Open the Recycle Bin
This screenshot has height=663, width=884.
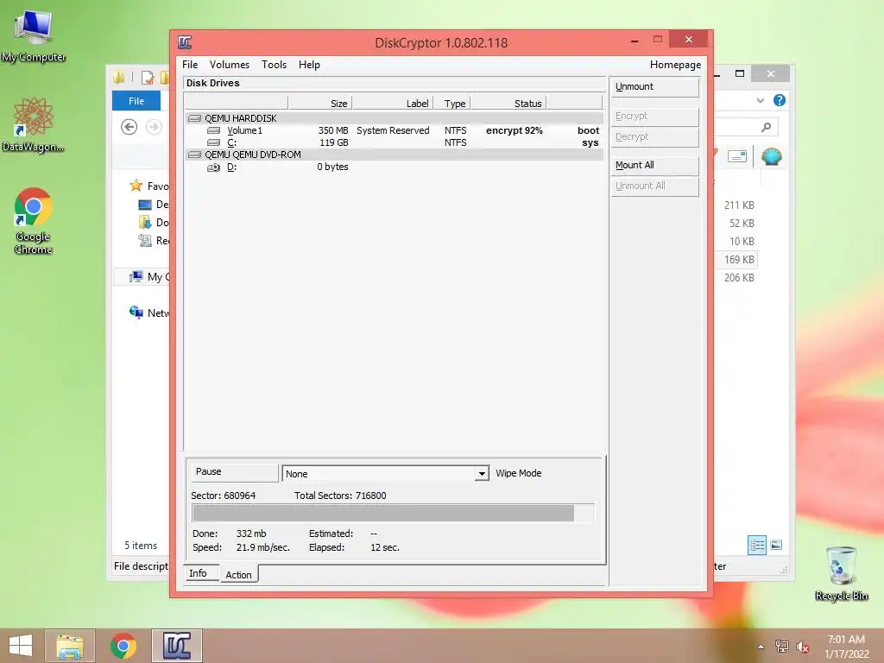[x=841, y=573]
